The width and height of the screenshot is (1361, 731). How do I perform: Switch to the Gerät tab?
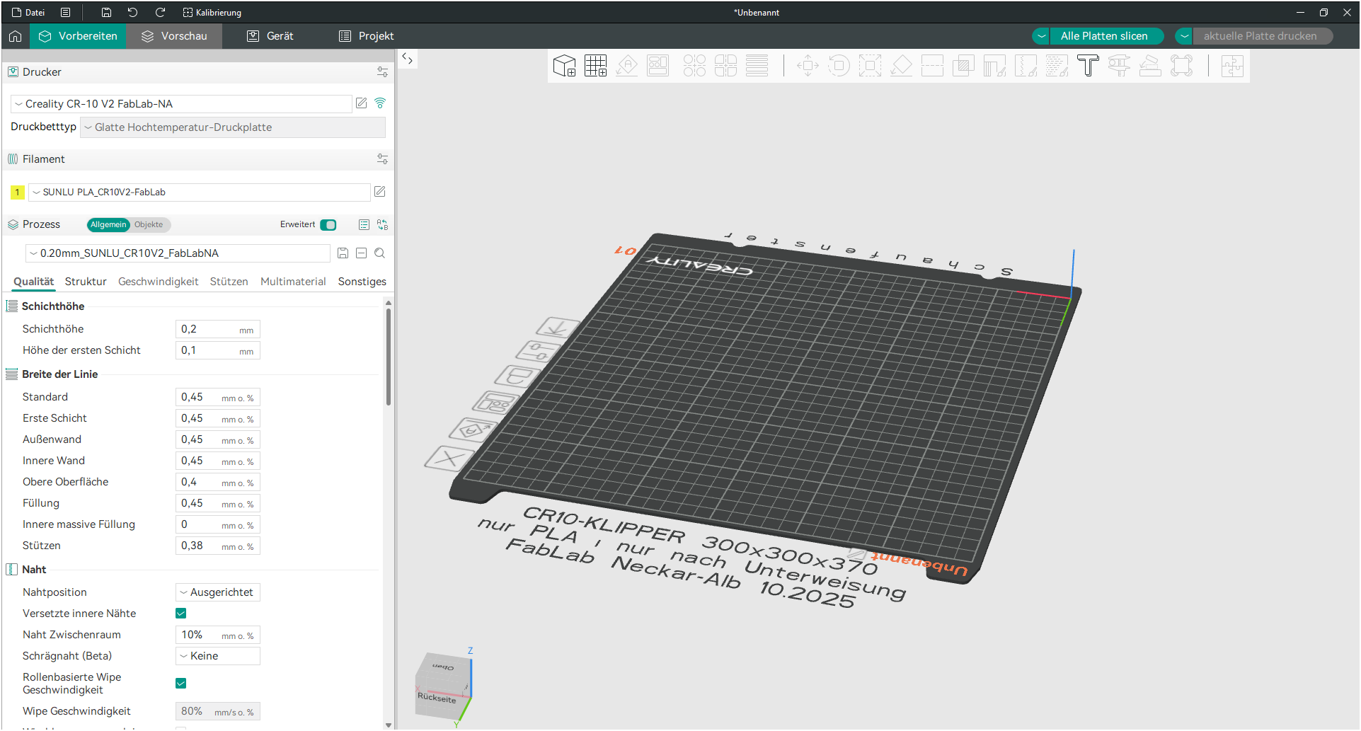(x=270, y=36)
